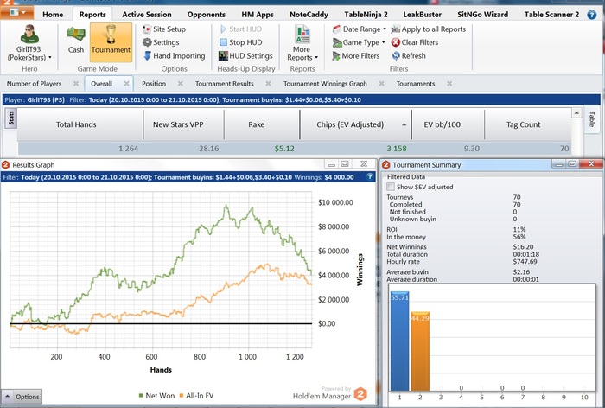Viewport: 605px width, 408px height.
Task: Select the $16.20 Net Winnings value
Action: 523,247
